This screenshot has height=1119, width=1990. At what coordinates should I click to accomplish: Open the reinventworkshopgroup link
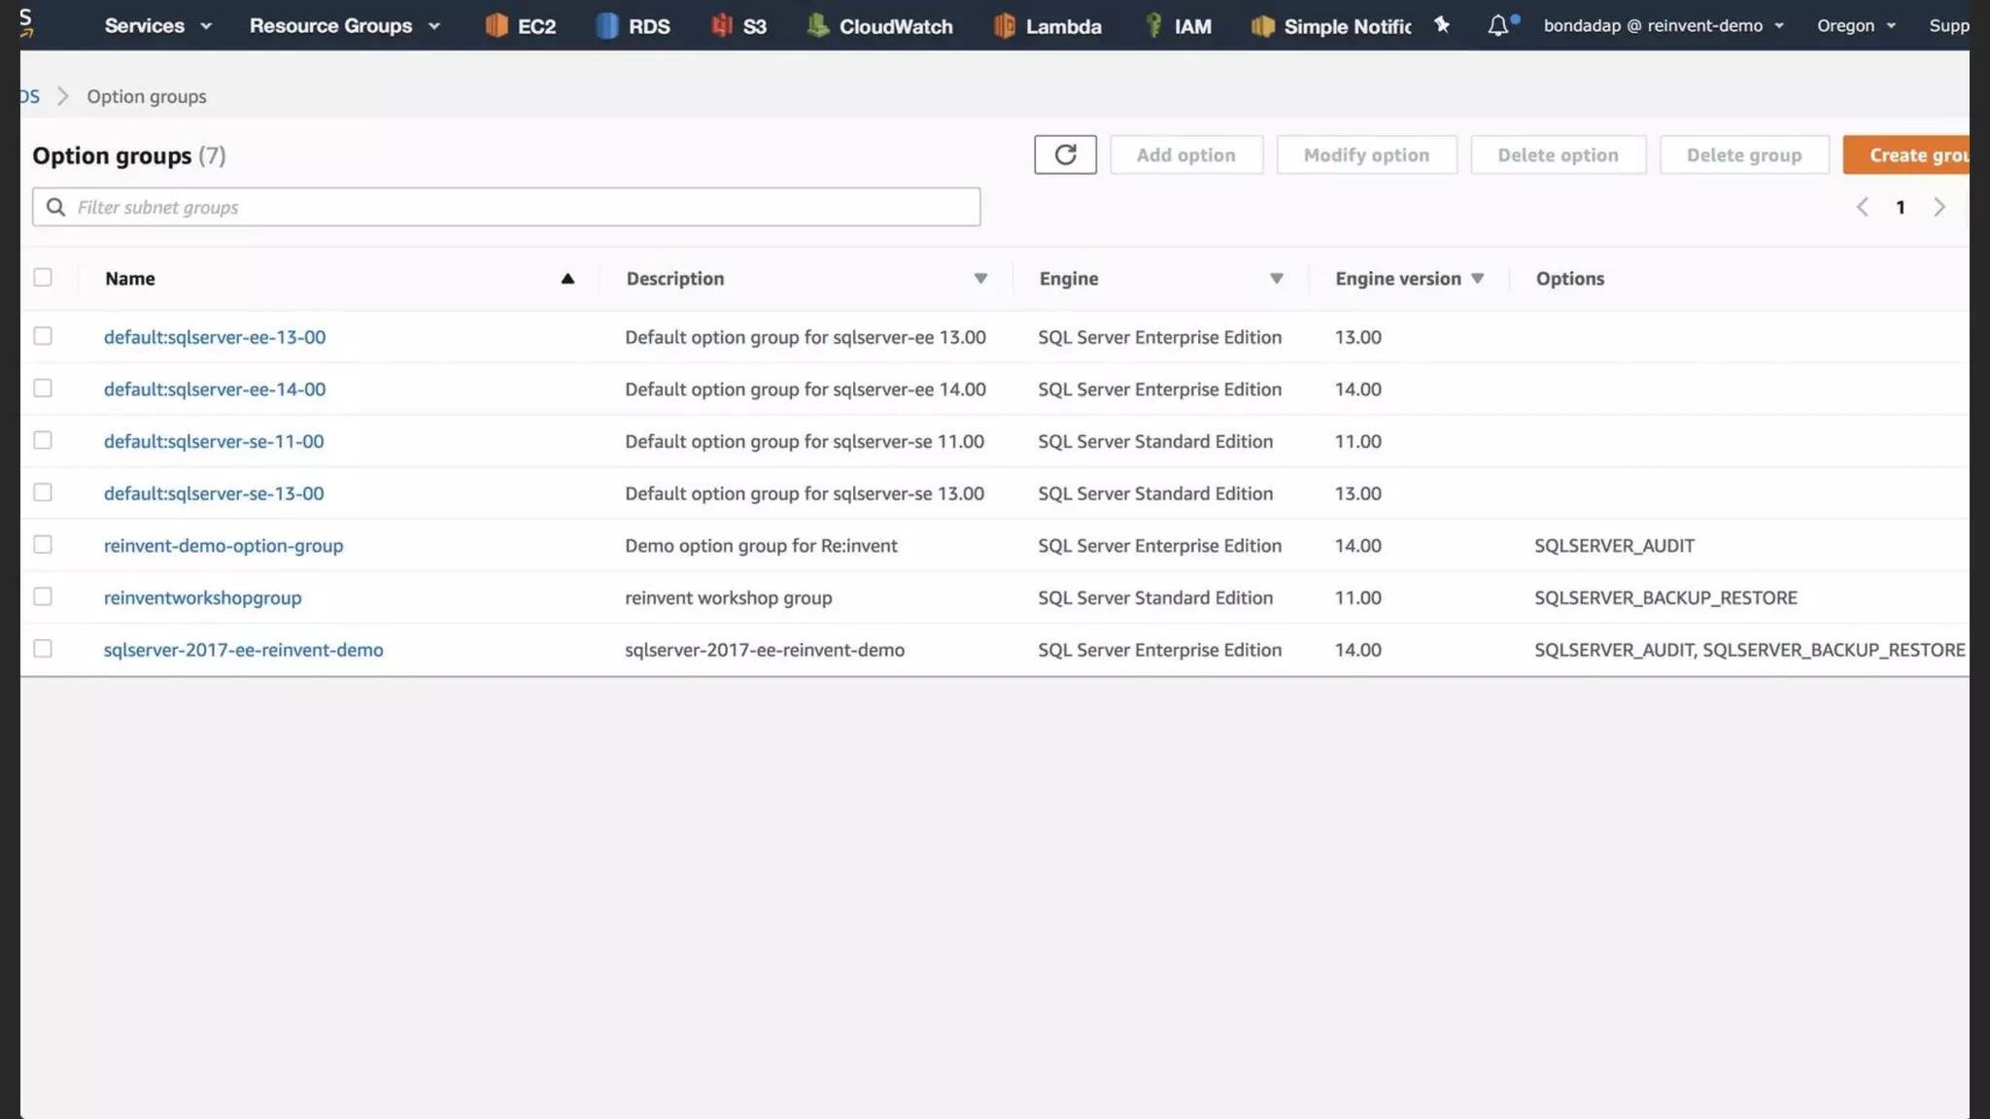click(x=202, y=598)
